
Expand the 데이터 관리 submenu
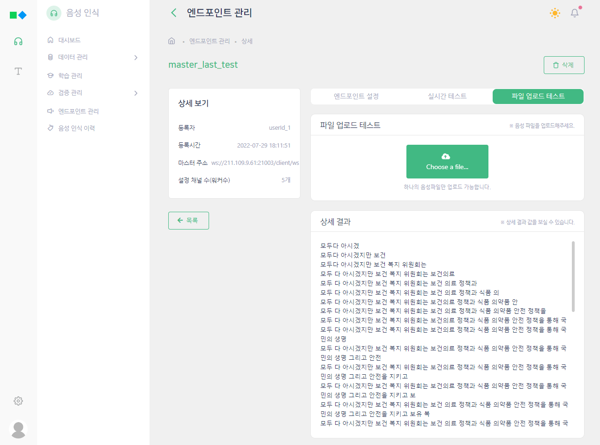[x=135, y=58]
